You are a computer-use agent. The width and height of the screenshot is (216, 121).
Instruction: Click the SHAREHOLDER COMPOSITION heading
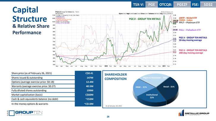[116, 77]
